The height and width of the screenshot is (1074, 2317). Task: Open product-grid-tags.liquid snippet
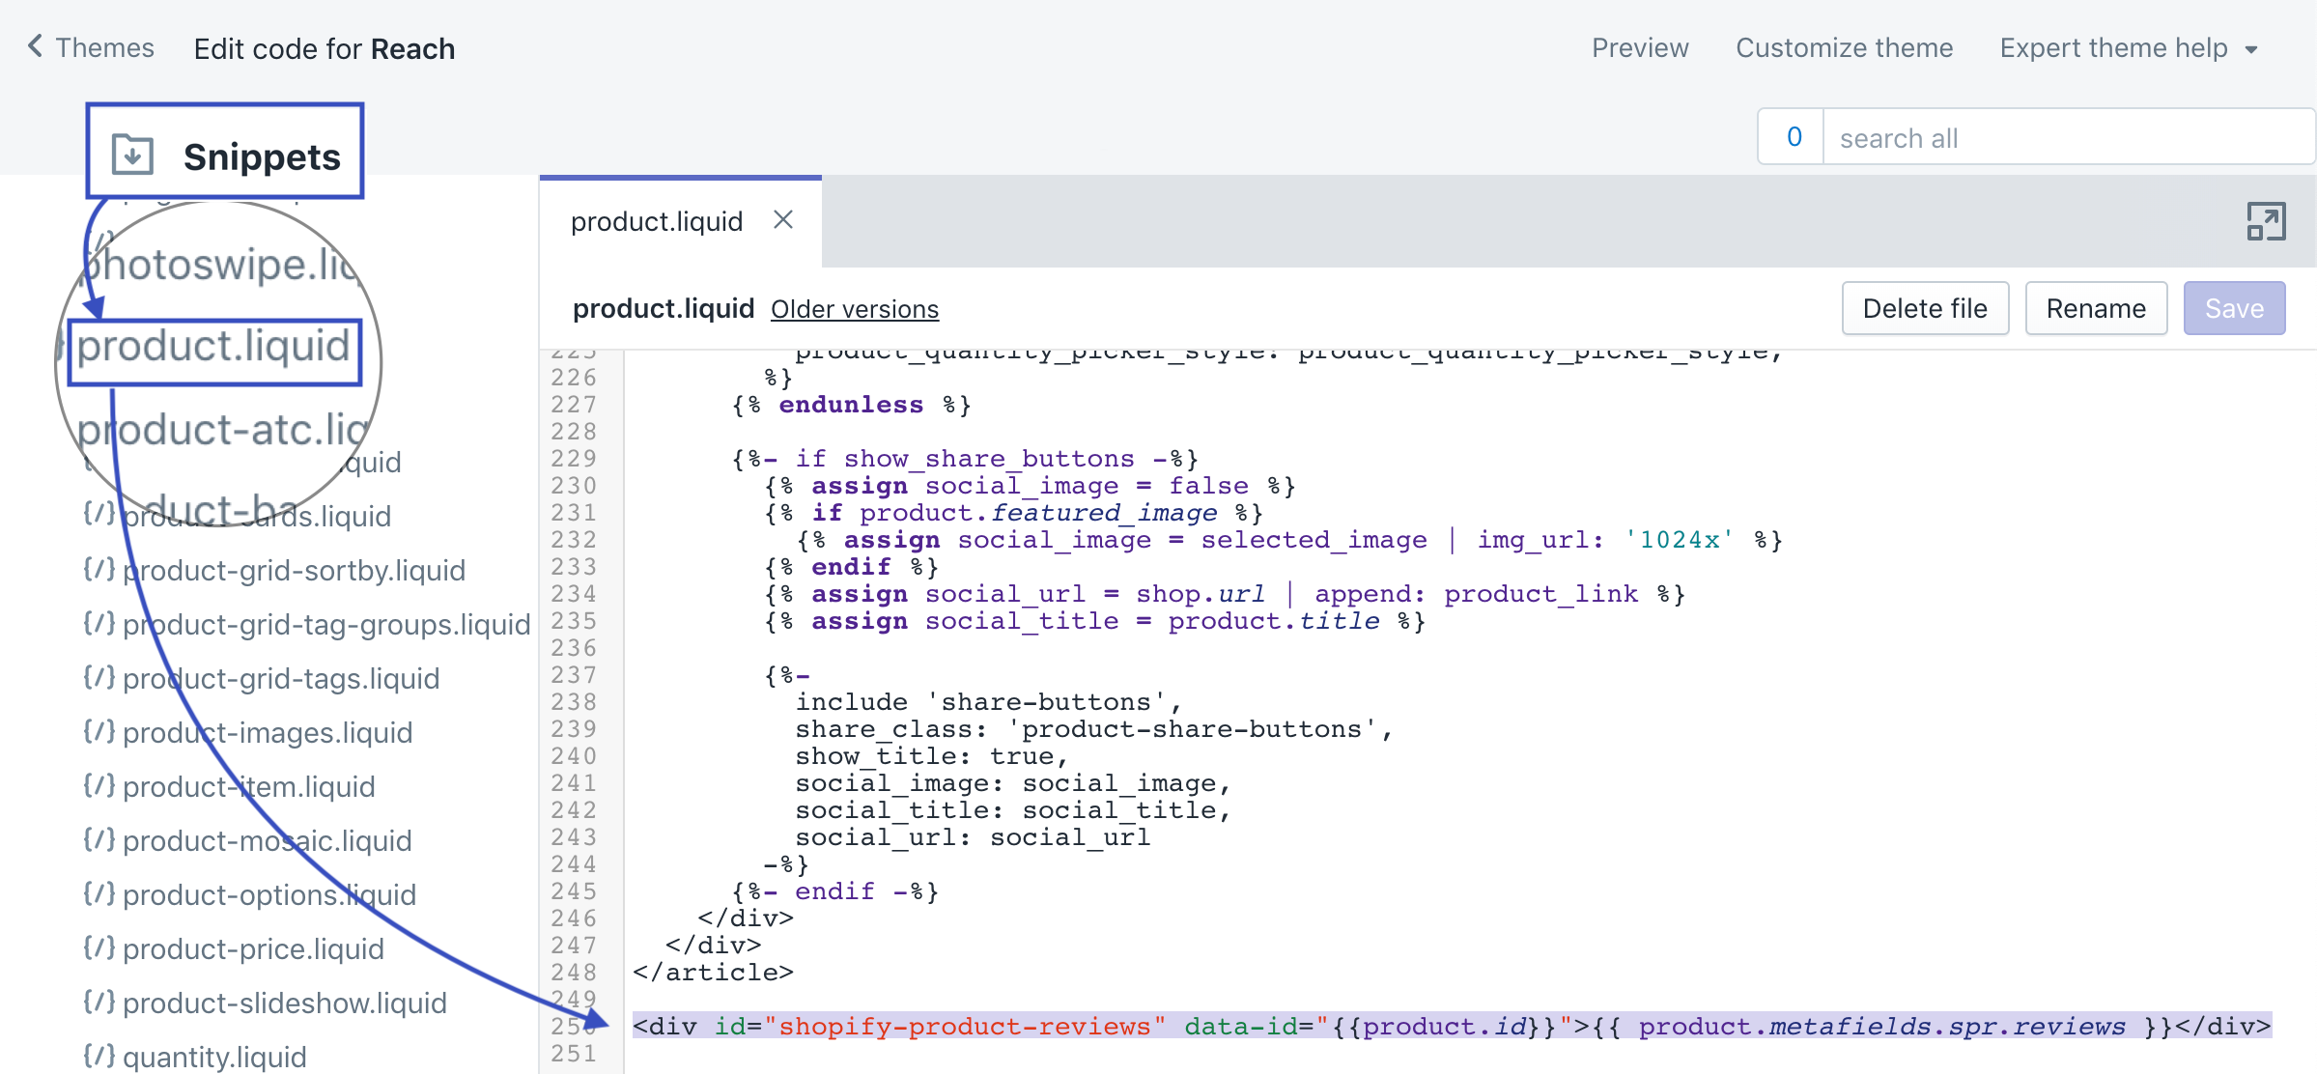point(281,678)
